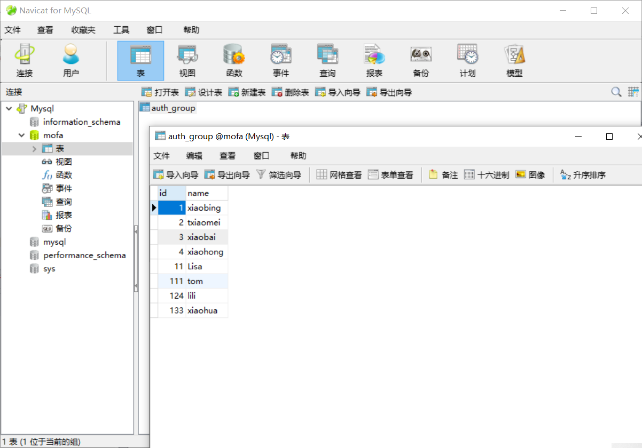Click the name column header
642x448 pixels.
click(207, 193)
